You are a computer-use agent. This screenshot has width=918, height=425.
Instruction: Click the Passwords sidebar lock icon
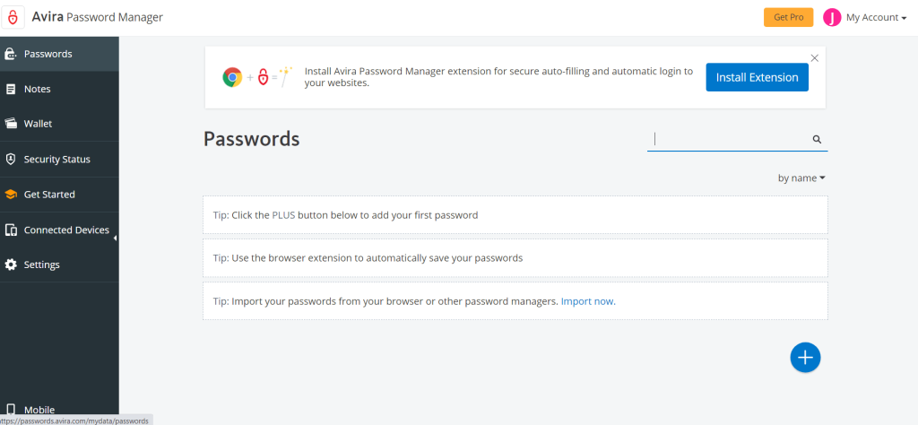[x=10, y=54]
